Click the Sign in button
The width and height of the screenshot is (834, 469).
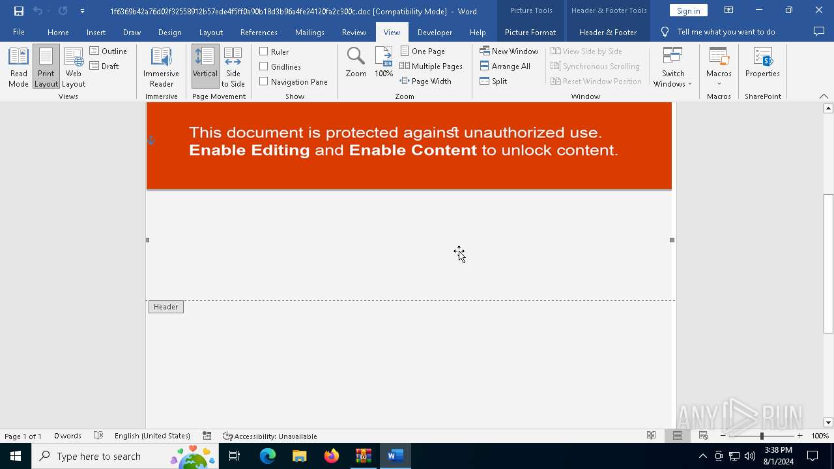tap(688, 10)
